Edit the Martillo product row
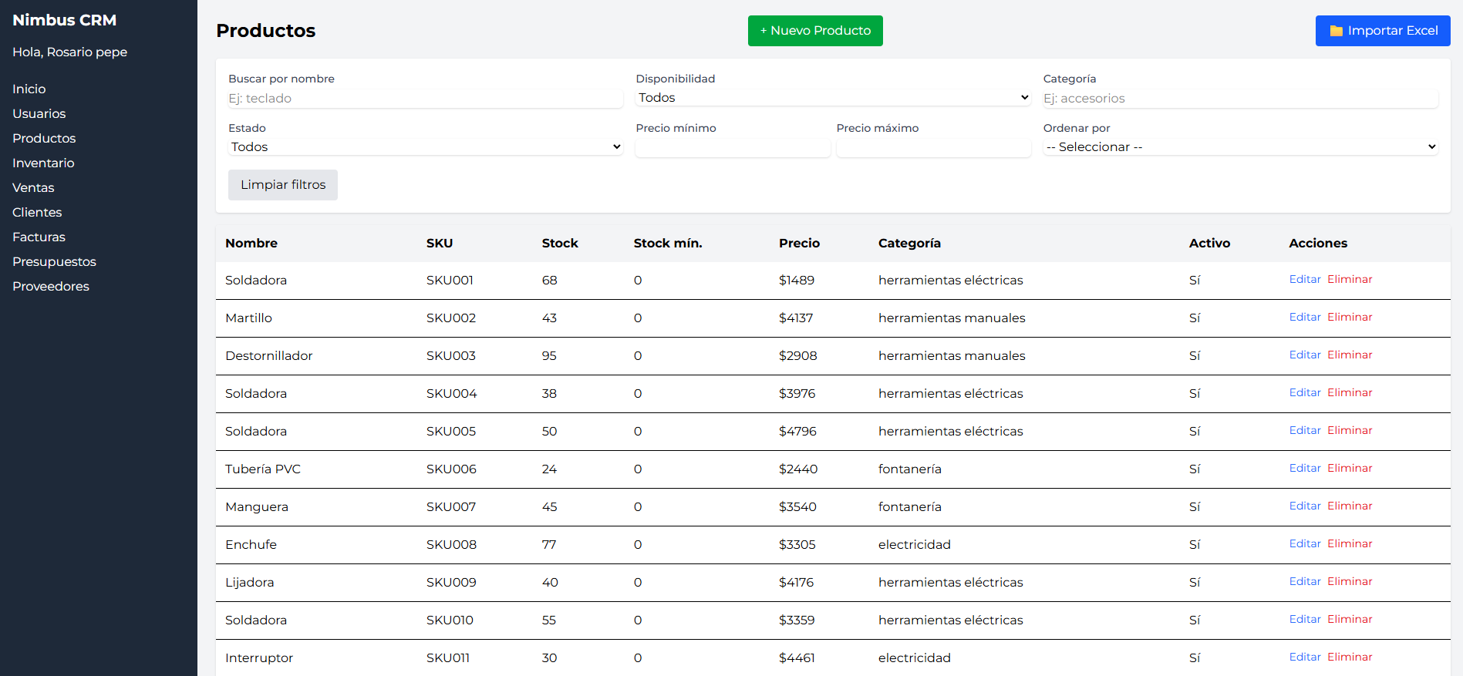This screenshot has height=676, width=1463. [x=1304, y=318]
